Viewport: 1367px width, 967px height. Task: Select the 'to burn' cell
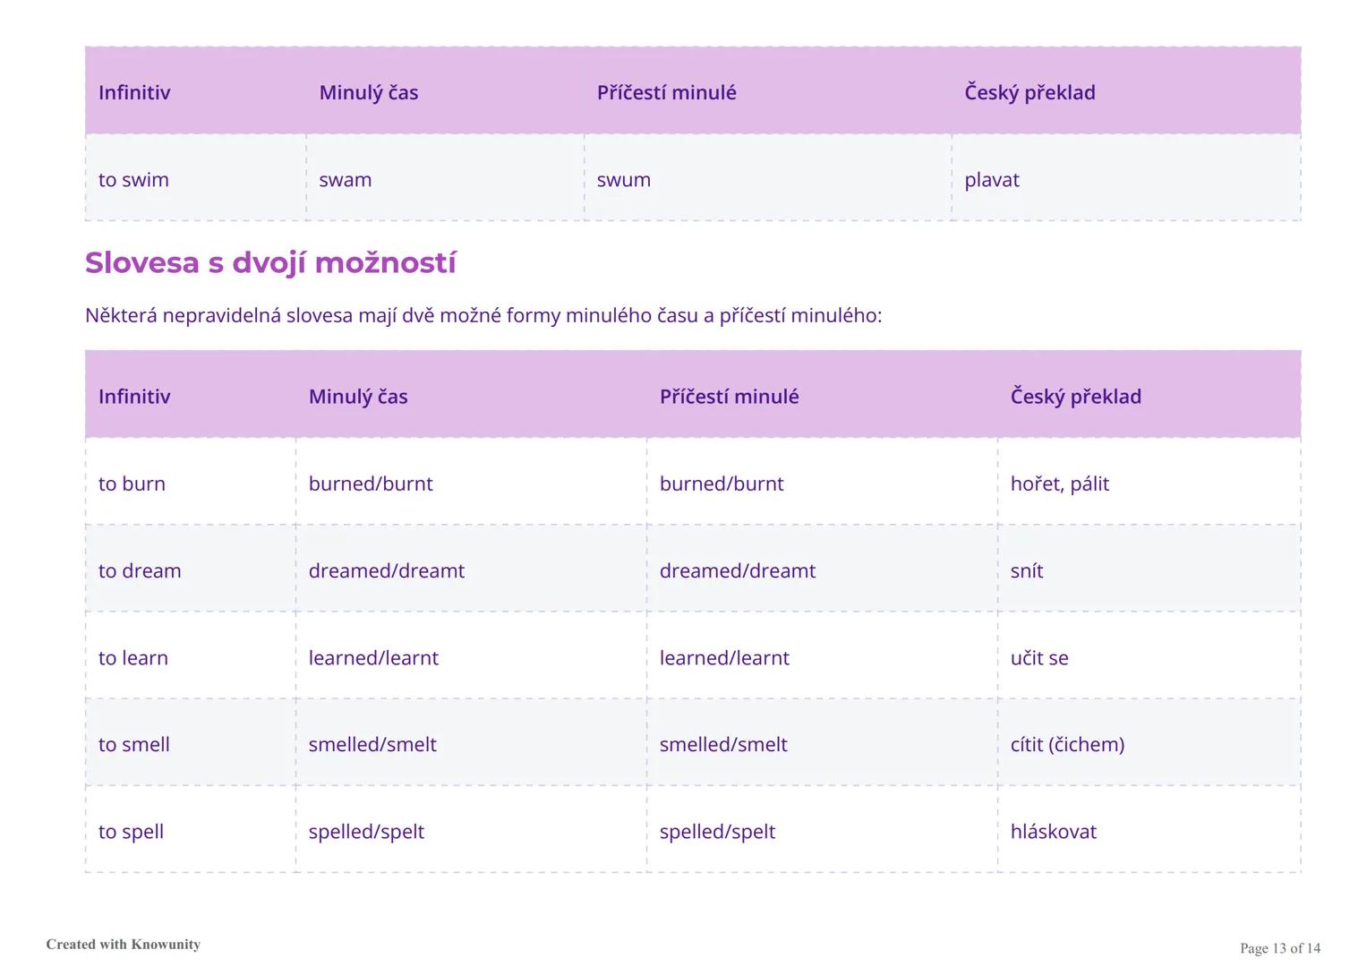[x=132, y=483]
